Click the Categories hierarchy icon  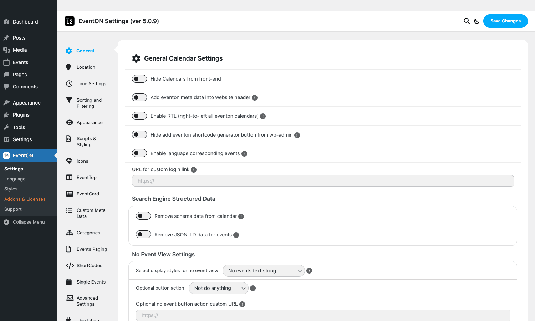click(x=70, y=233)
